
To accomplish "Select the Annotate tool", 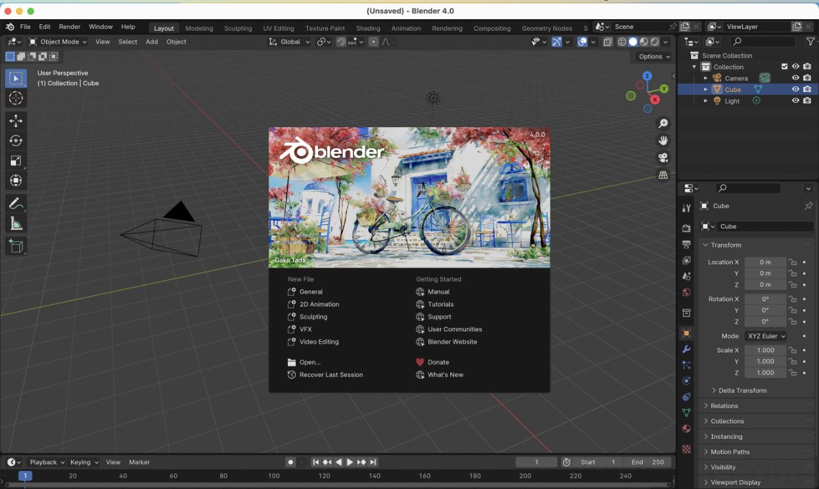I will (x=16, y=204).
